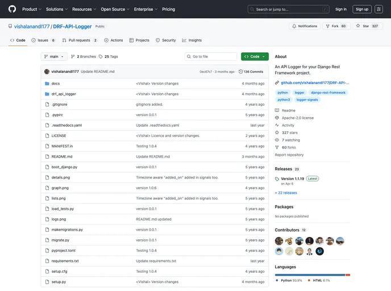Open the 0ec67c7 commit hash

click(x=206, y=72)
